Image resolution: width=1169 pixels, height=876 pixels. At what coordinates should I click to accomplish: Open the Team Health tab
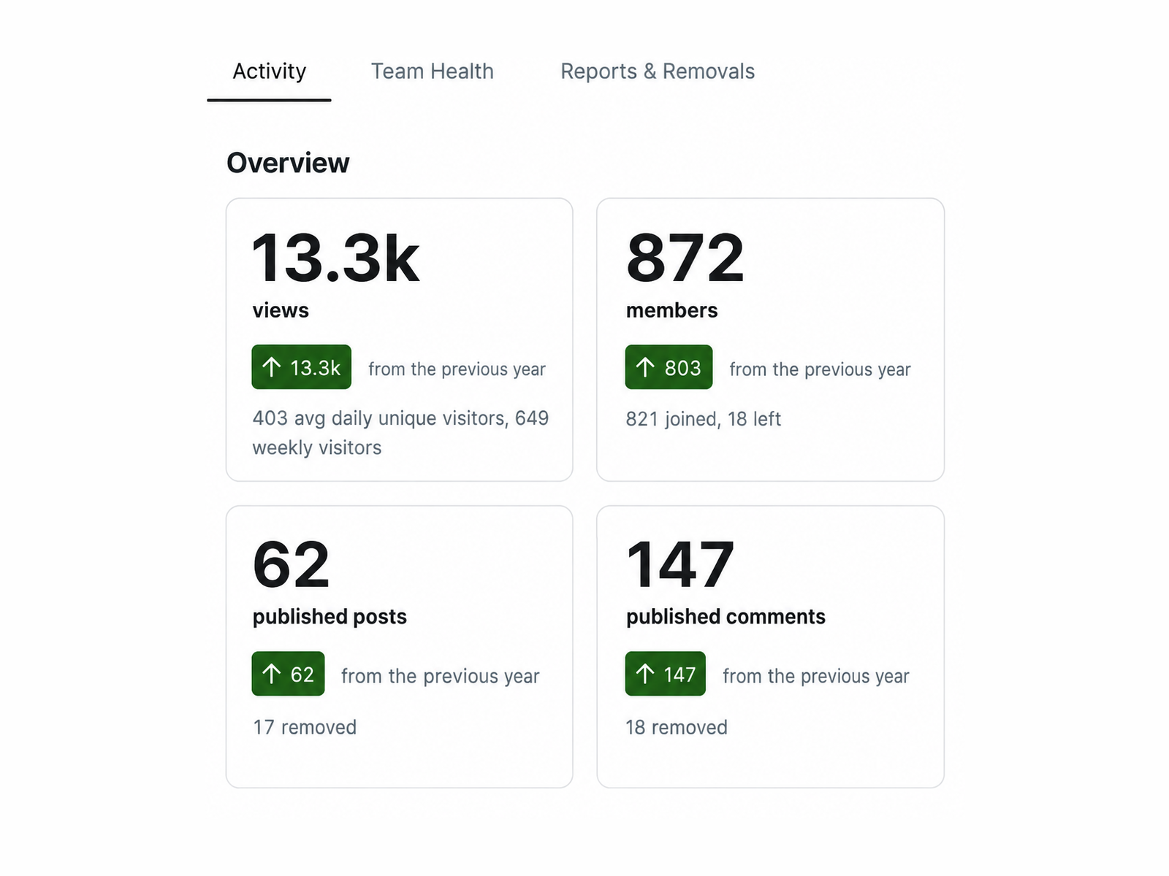(x=432, y=72)
